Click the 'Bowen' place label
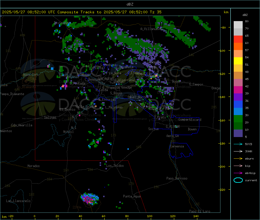Screen dimensions: 260x220 pyautogui.click(x=192, y=129)
